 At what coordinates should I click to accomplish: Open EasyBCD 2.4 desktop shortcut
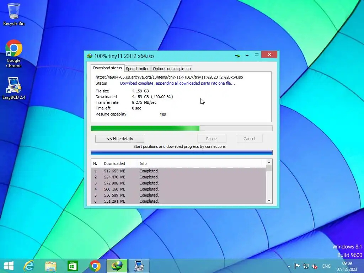[x=14, y=88]
